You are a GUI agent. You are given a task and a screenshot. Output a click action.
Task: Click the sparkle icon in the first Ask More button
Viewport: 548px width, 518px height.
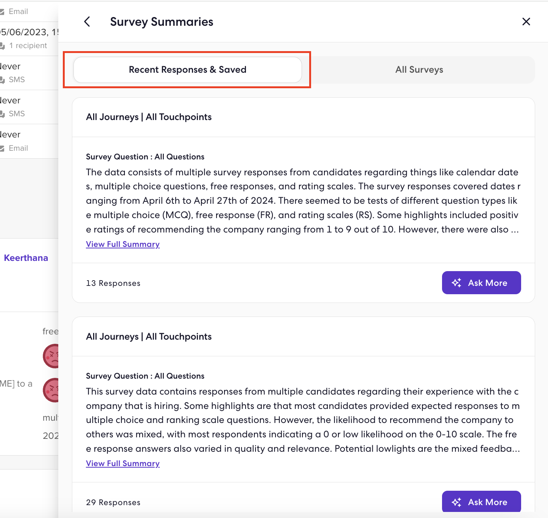[x=456, y=283]
